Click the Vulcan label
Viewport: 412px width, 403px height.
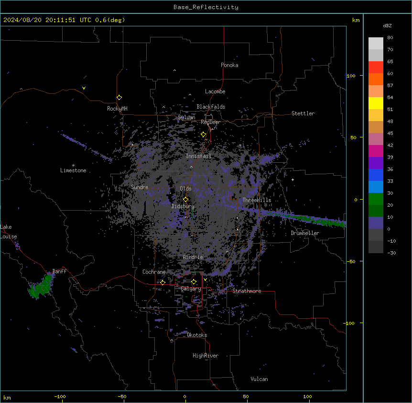pyautogui.click(x=259, y=379)
